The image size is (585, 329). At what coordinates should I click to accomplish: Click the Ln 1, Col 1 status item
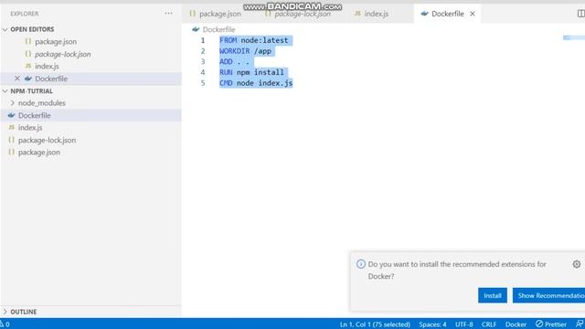click(x=375, y=324)
